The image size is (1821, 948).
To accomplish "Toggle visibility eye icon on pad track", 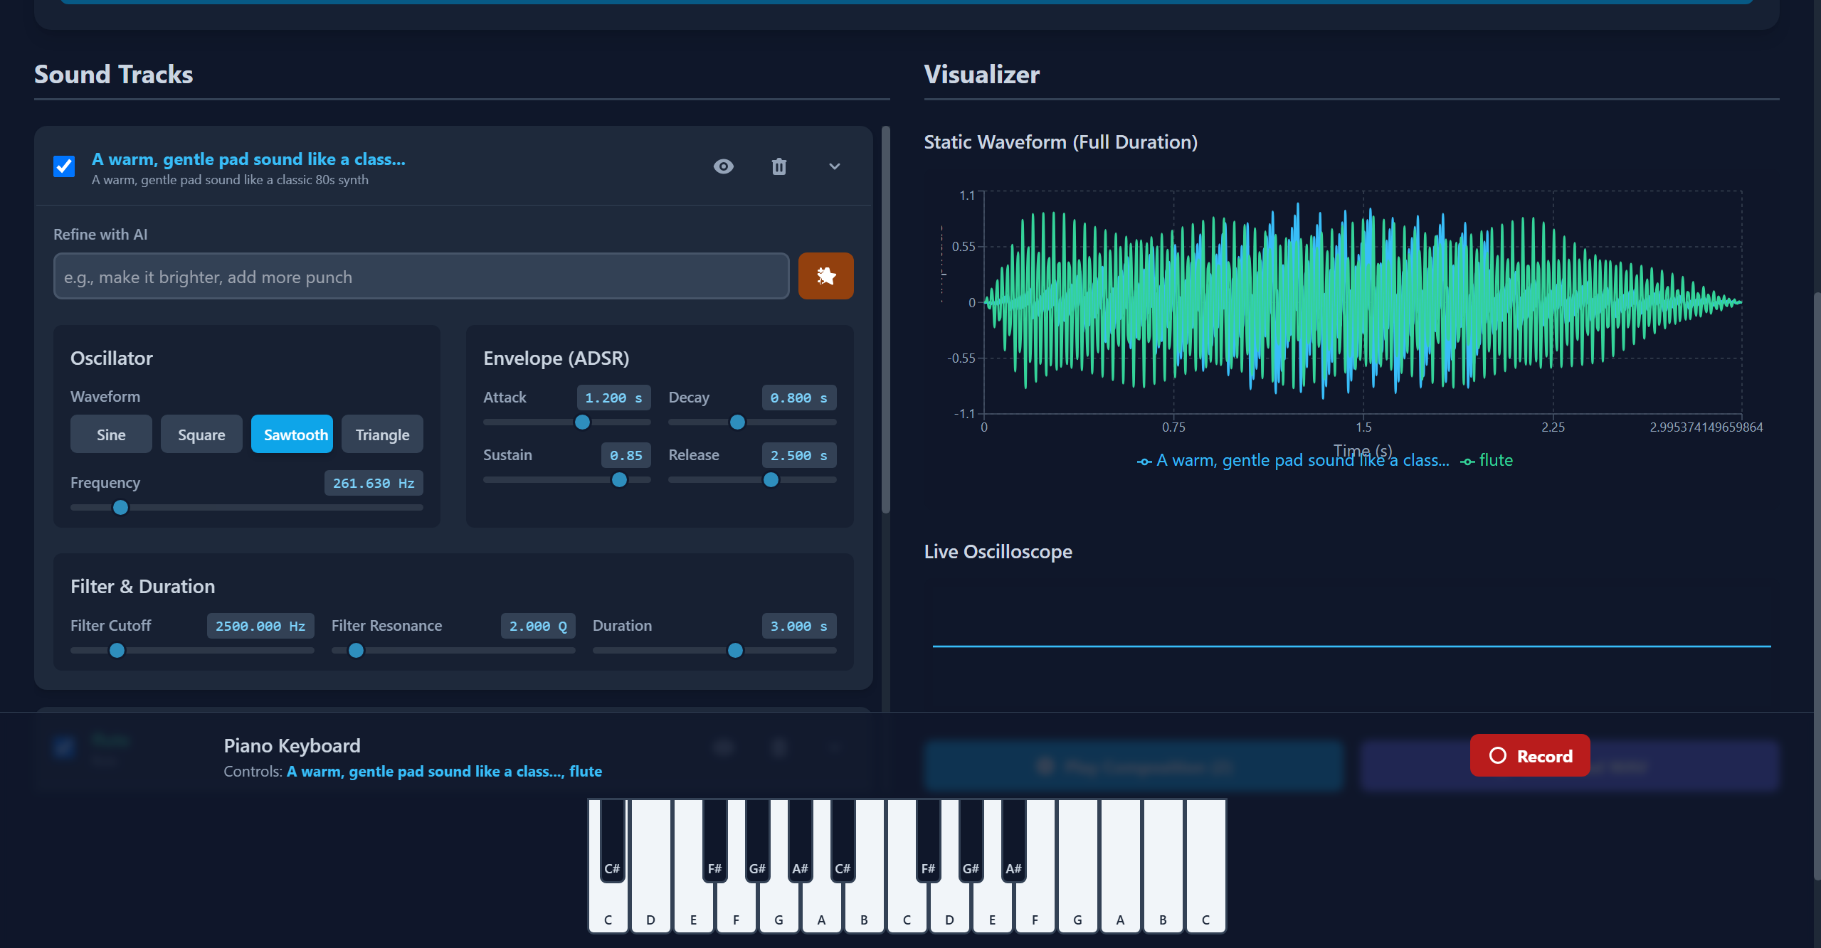I will pos(723,166).
